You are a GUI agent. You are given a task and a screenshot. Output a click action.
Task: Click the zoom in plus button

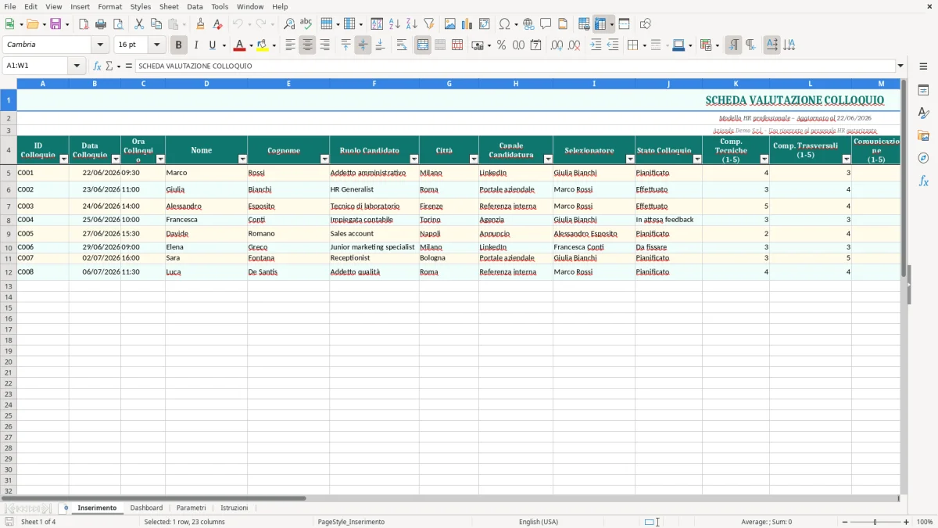(907, 522)
